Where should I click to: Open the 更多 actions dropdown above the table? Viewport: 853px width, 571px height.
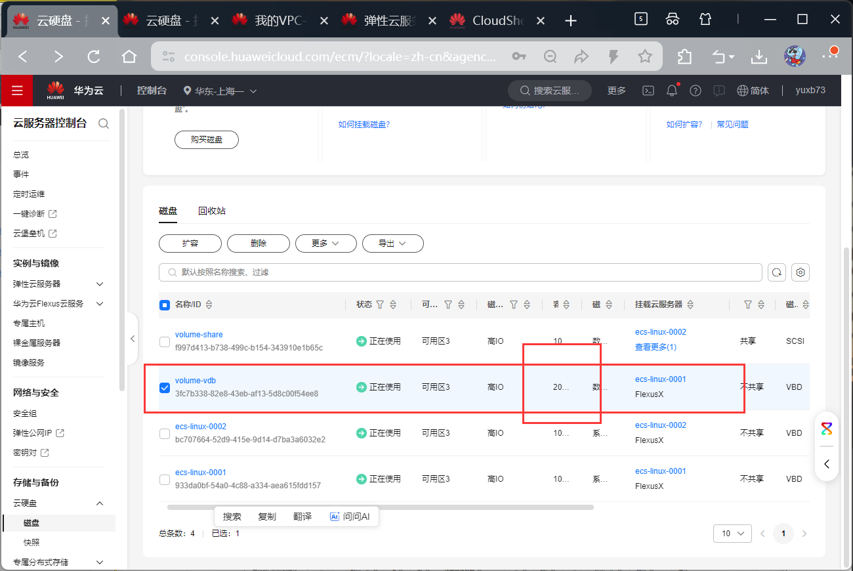[x=326, y=243]
